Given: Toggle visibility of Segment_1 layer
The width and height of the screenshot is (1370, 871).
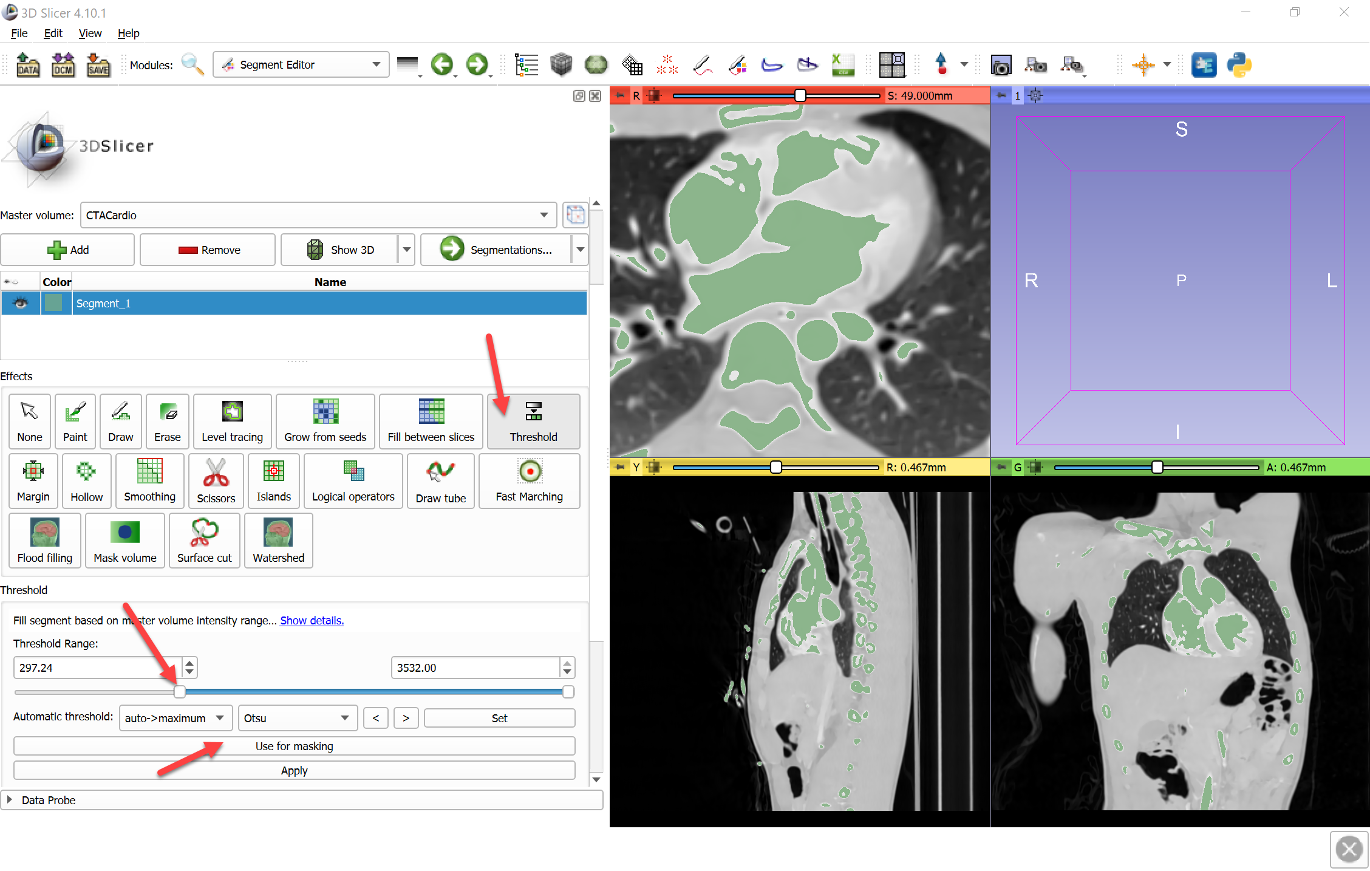Looking at the screenshot, I should 20,302.
